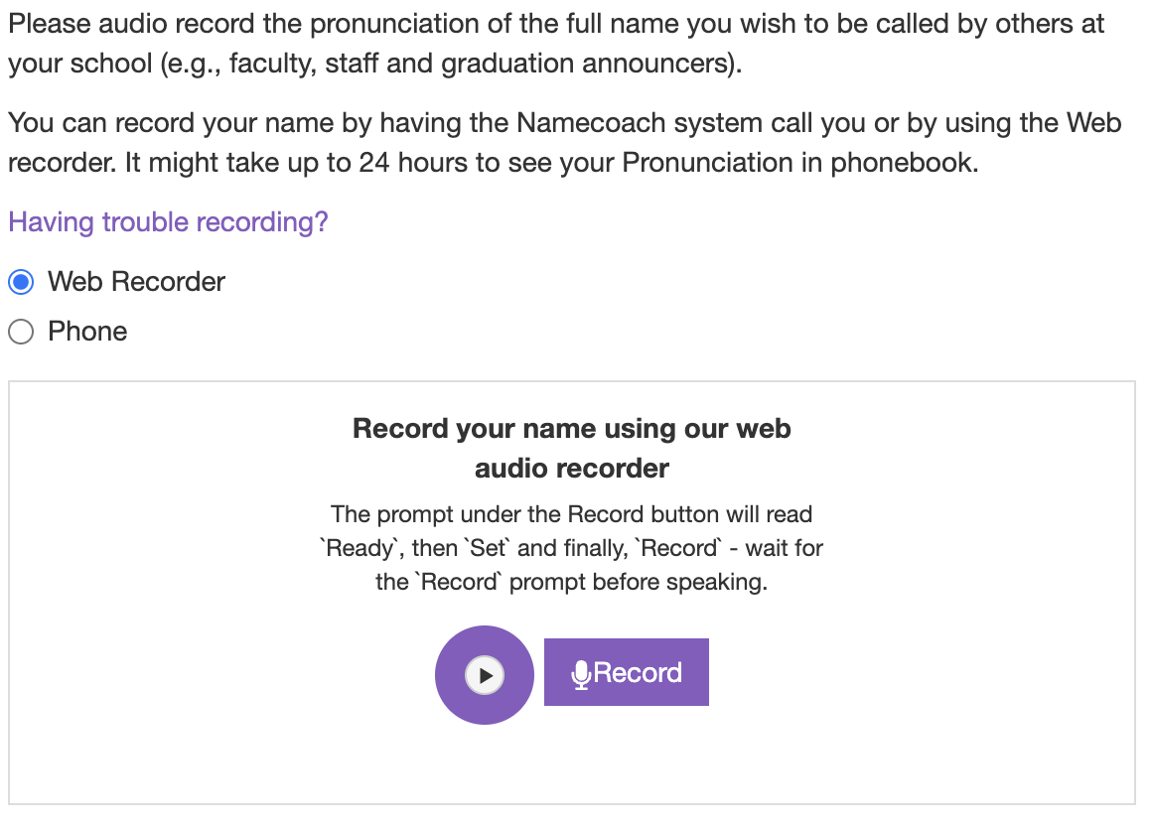Click the recorder instructions text block
This screenshot has width=1152, height=828.
coord(572,547)
